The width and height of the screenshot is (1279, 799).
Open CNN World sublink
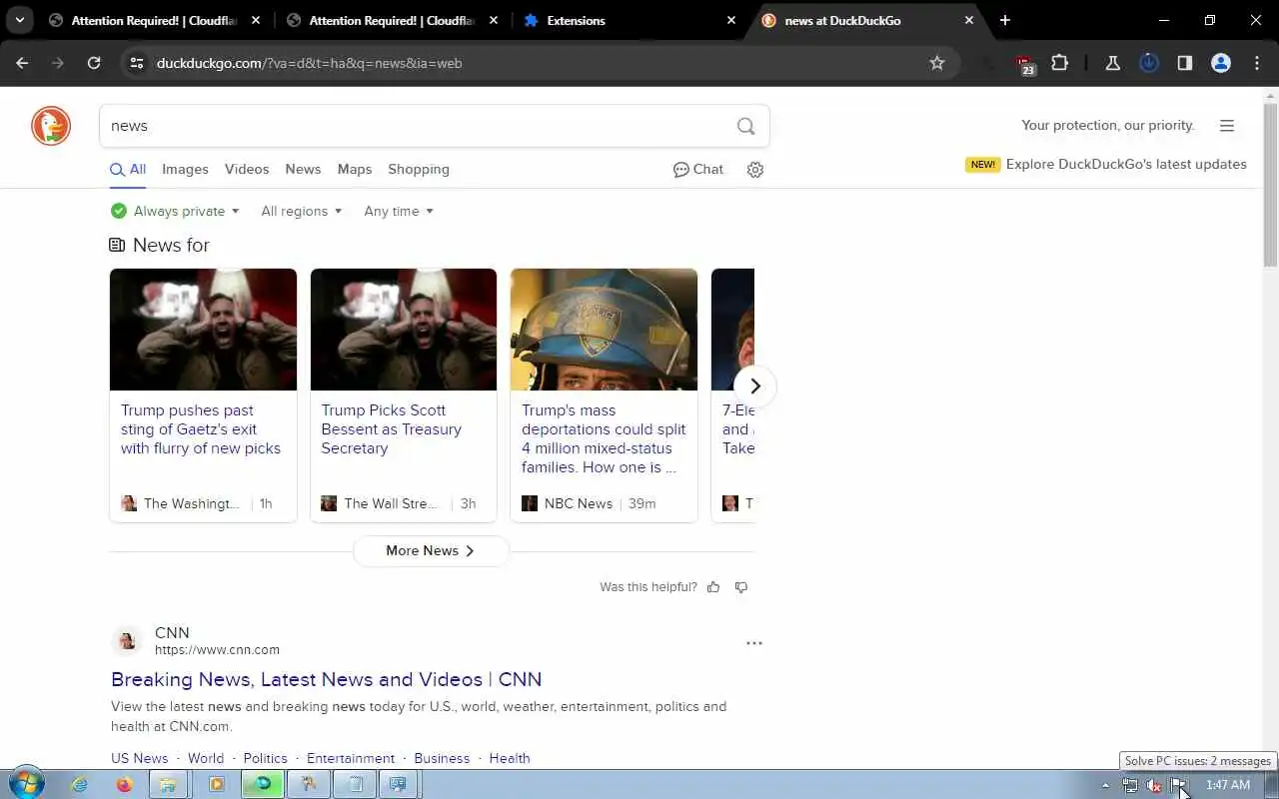point(206,758)
